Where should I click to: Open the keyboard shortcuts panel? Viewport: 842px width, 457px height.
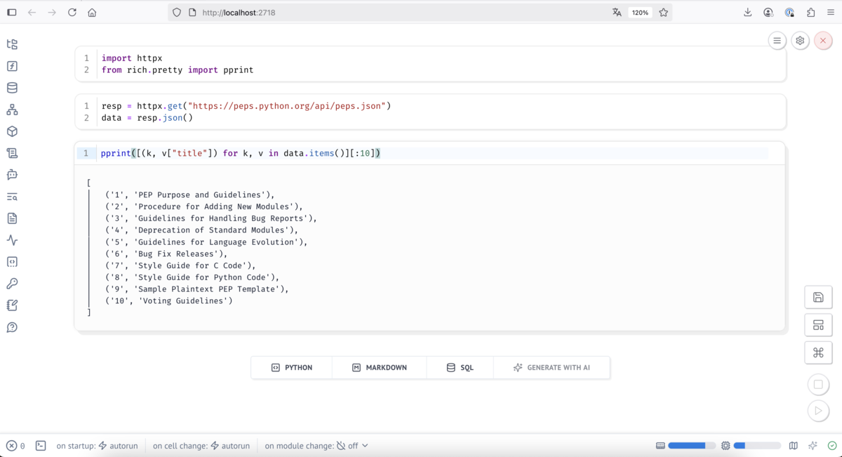pyautogui.click(x=818, y=352)
